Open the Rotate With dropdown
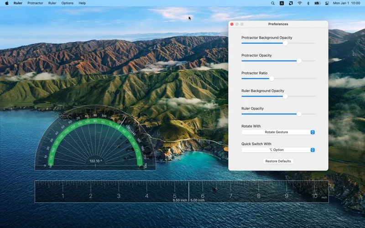This screenshot has width=365, height=228. coord(278,132)
